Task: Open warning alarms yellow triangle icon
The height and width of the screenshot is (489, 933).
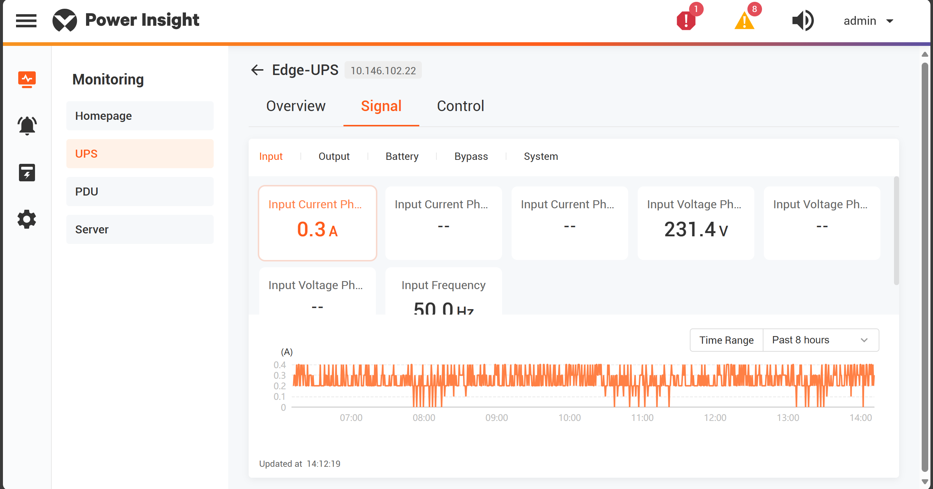Action: pyautogui.click(x=745, y=20)
